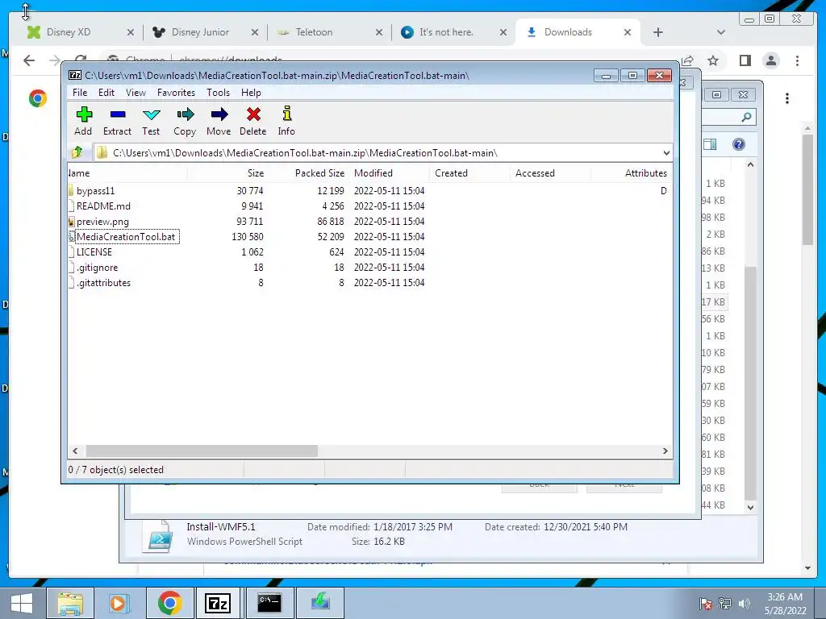This screenshot has width=826, height=619.
Task: Sort by the Packed Size column header
Action: (308, 173)
